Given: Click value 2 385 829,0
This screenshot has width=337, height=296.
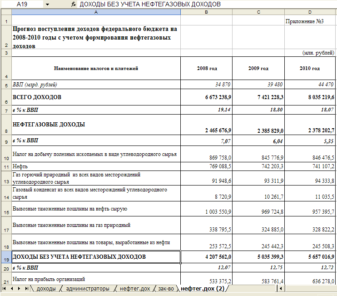Looking at the screenshot, I should coord(258,125).
